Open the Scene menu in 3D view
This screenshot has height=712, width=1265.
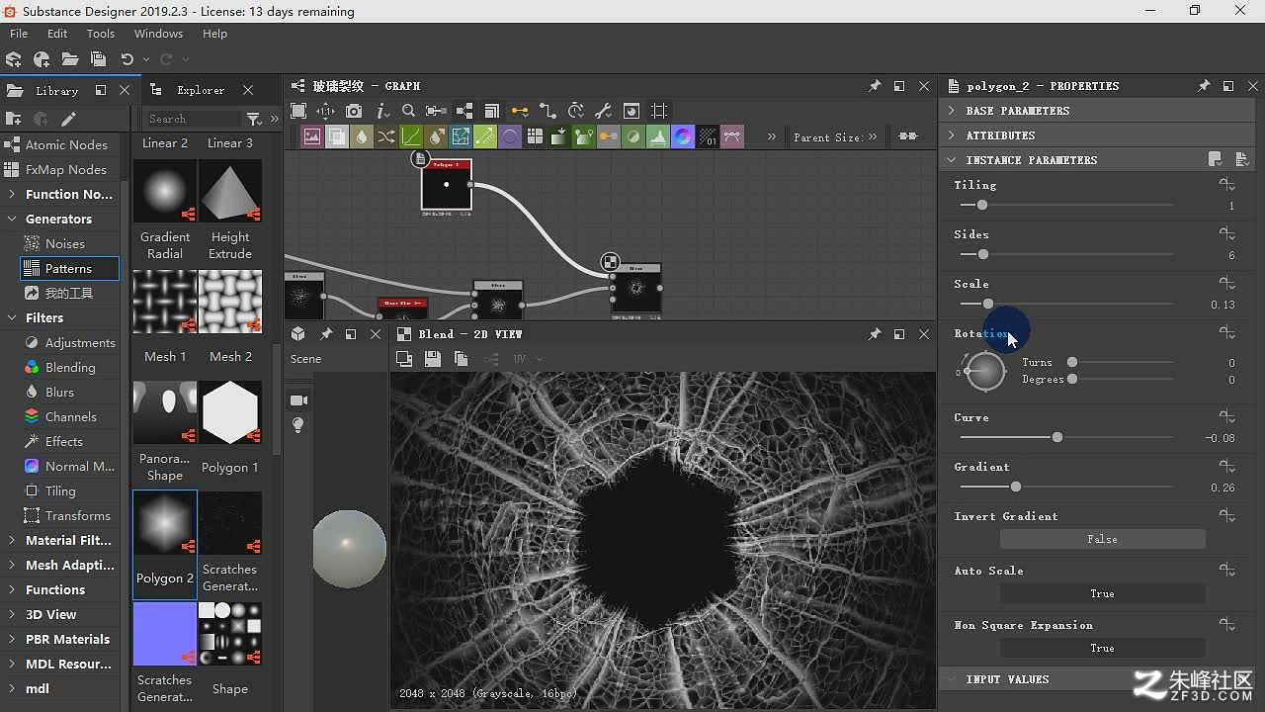click(305, 359)
